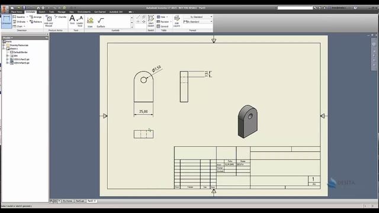Choose the Chain dimension tool

[18, 26]
